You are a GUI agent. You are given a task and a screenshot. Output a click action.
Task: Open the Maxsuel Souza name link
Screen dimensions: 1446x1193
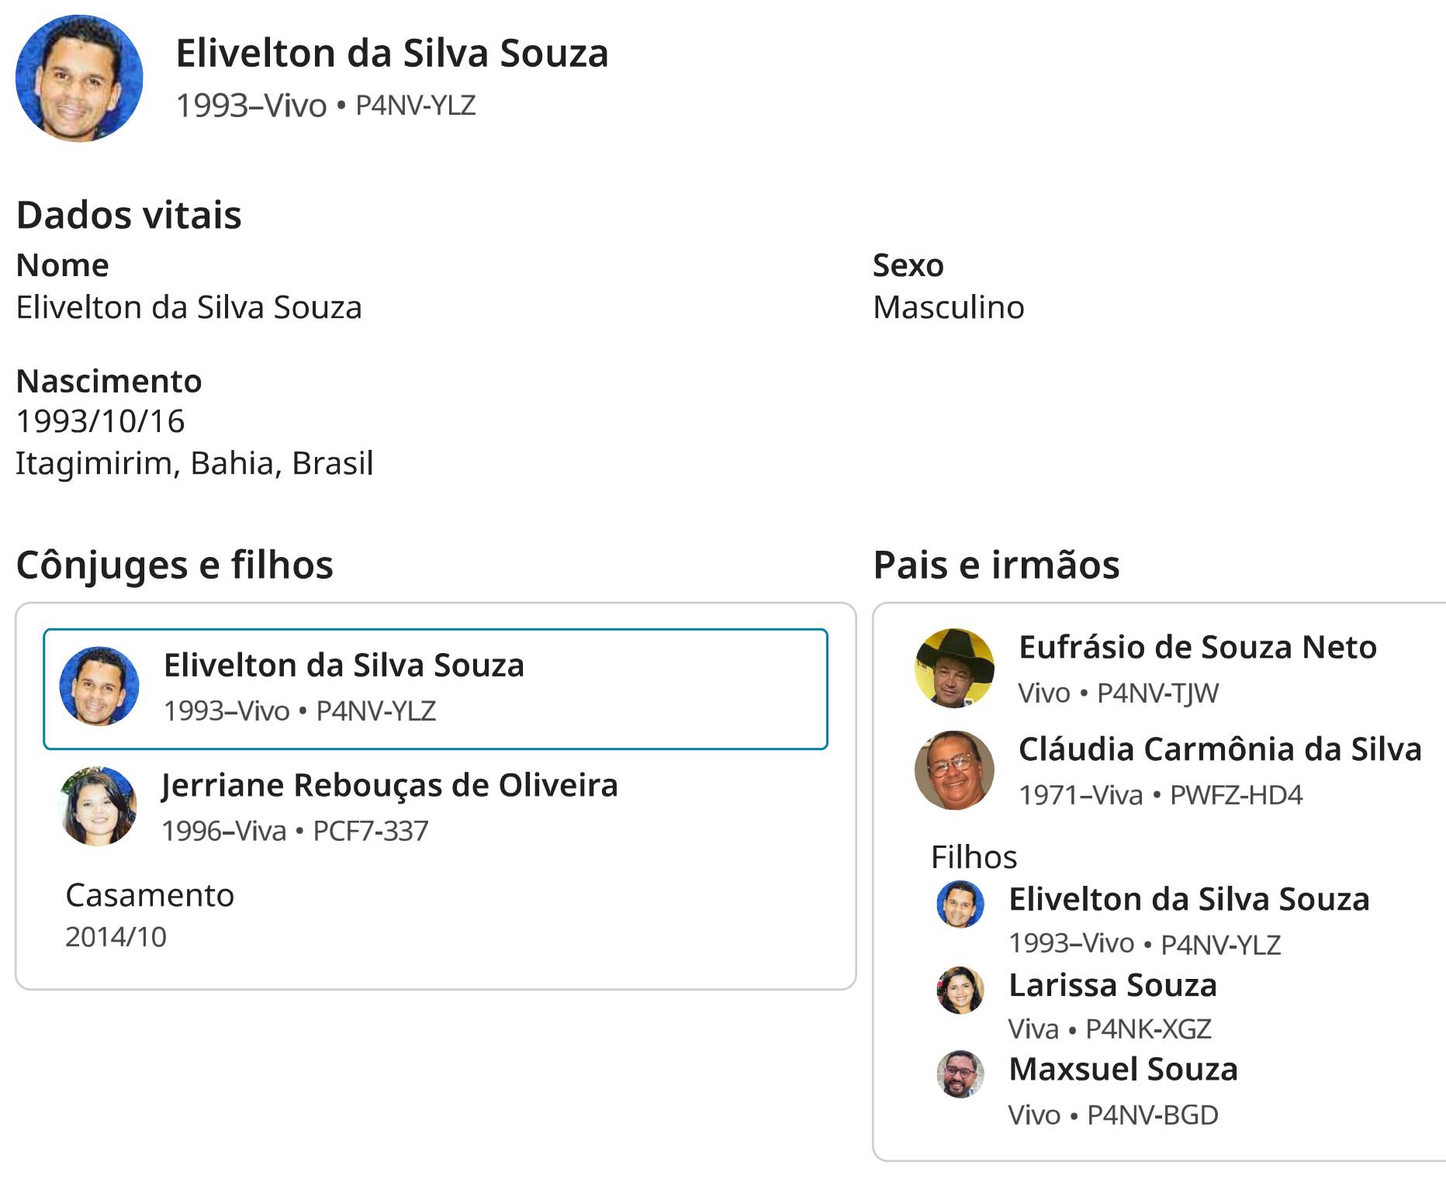coord(1123,1069)
